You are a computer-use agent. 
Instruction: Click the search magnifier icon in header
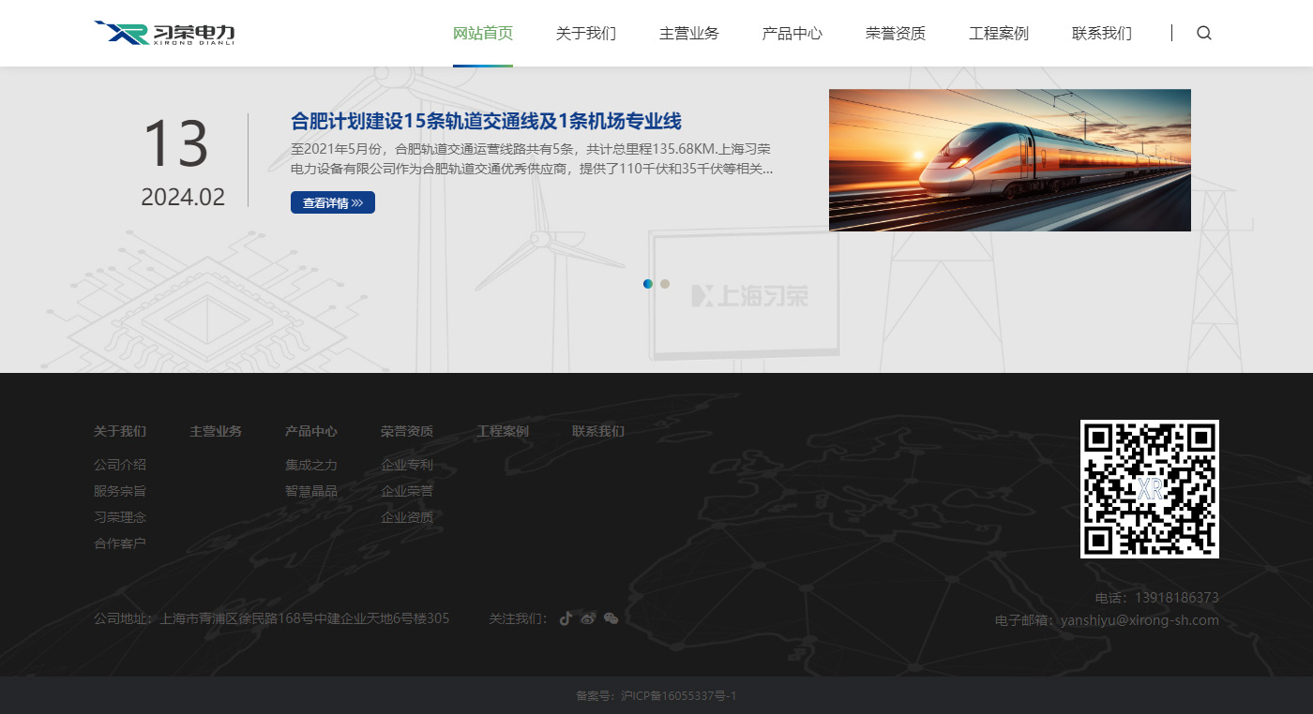point(1204,33)
